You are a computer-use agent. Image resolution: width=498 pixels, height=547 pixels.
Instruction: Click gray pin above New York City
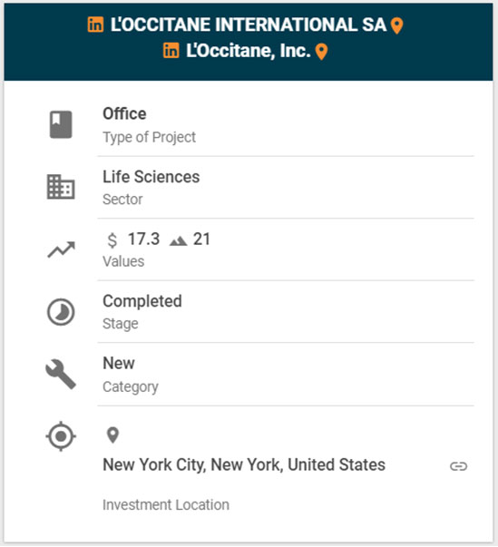tap(112, 435)
